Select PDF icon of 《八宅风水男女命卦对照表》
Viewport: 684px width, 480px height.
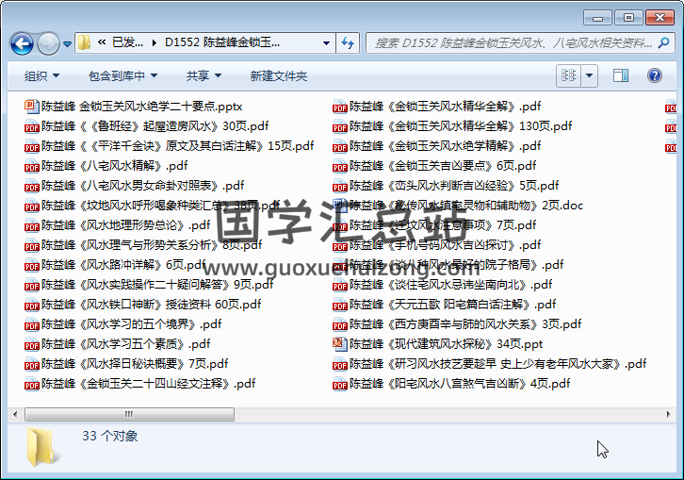[31, 186]
